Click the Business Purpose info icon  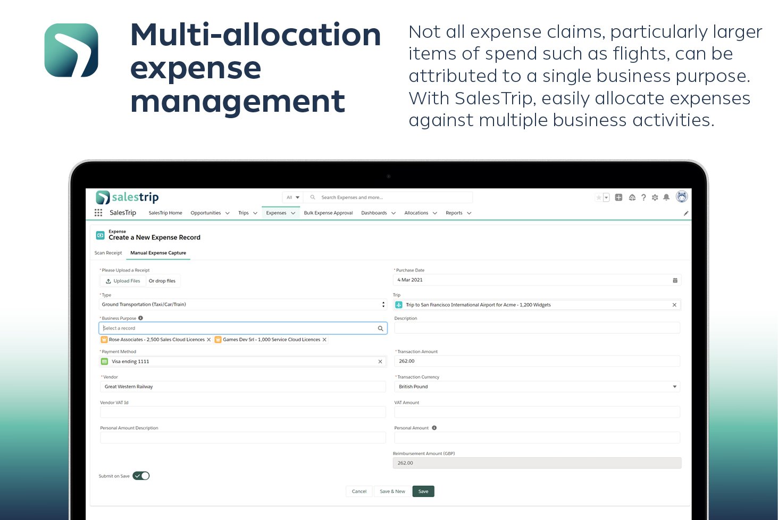(141, 318)
